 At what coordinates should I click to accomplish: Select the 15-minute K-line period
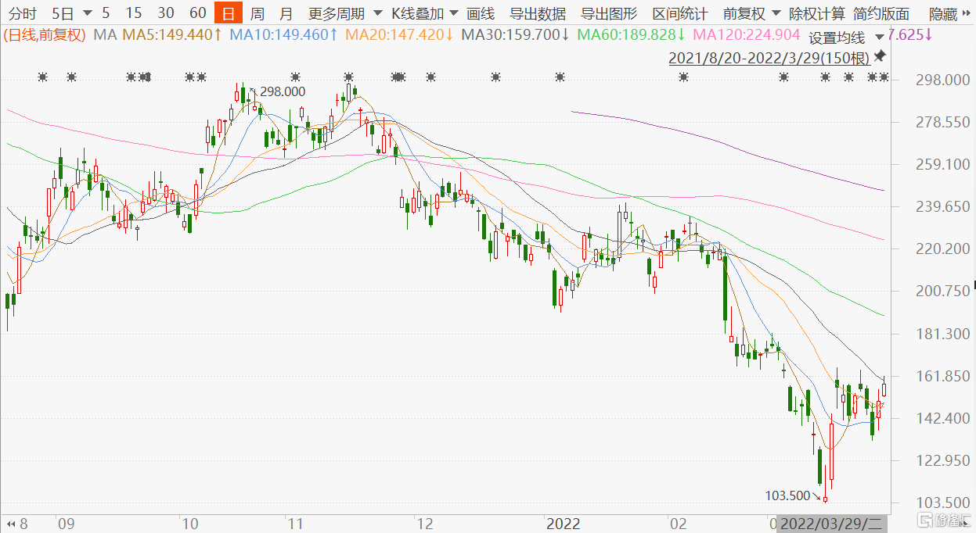134,13
